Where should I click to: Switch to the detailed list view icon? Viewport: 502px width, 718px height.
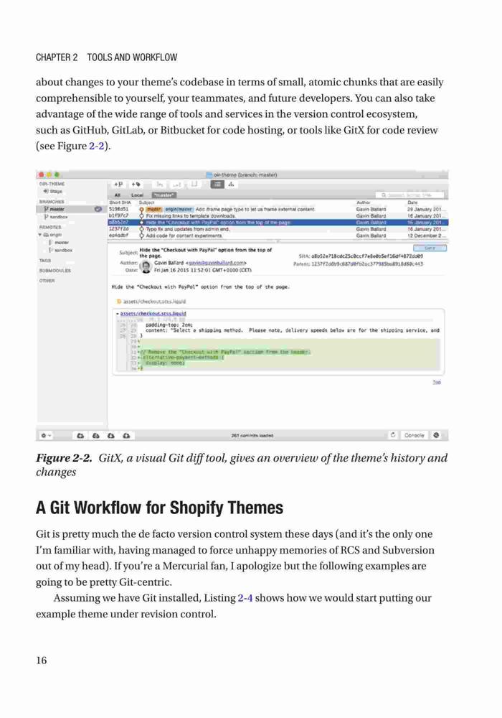(x=217, y=184)
